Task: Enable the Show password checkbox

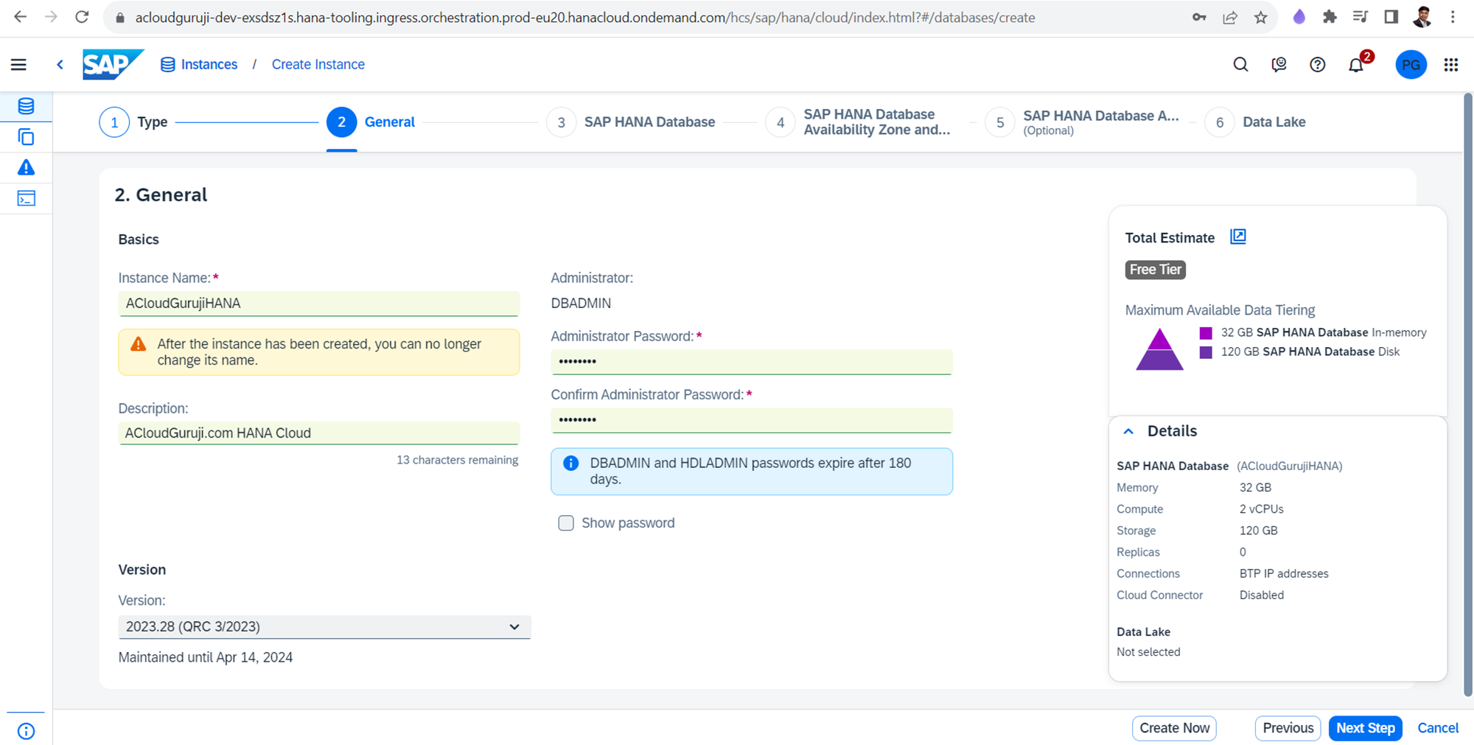Action: click(566, 523)
